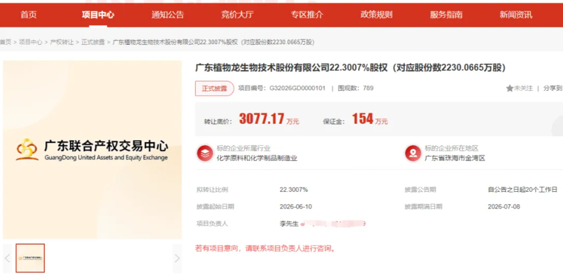Click the Guangdong exchange logo main image
563x280 pixels.
(x=92, y=150)
